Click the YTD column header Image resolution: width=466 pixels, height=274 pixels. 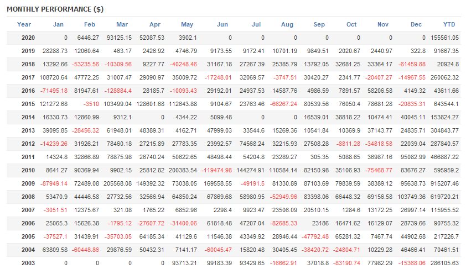pos(449,24)
